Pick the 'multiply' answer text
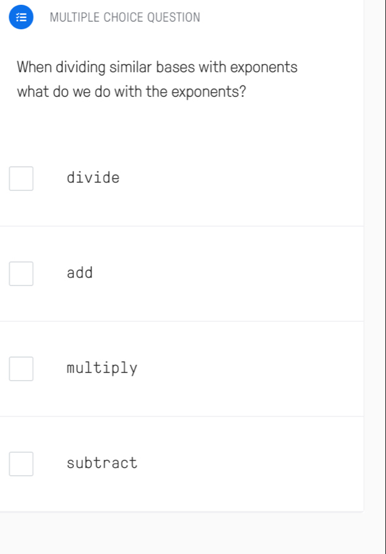 tap(102, 368)
